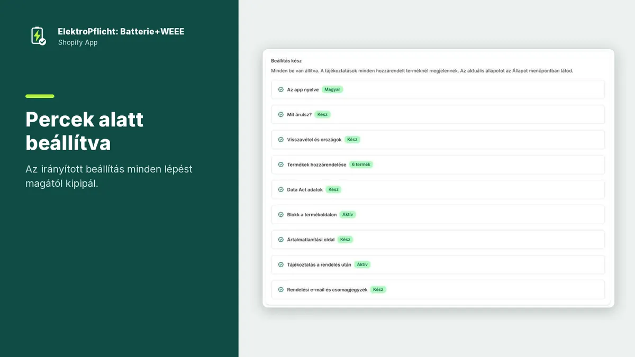
Task: Click the ElektroPflicht battery app logo
Action: click(38, 36)
